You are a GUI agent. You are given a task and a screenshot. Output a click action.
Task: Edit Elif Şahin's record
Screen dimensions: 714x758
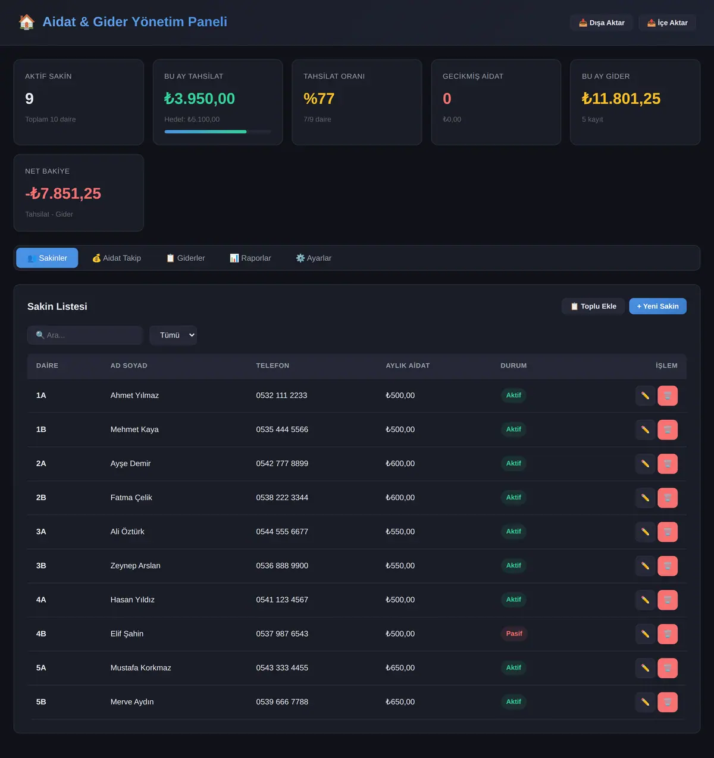(x=645, y=634)
